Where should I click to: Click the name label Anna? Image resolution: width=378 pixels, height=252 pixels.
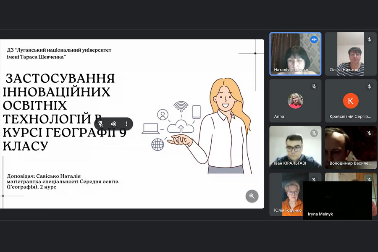point(279,116)
